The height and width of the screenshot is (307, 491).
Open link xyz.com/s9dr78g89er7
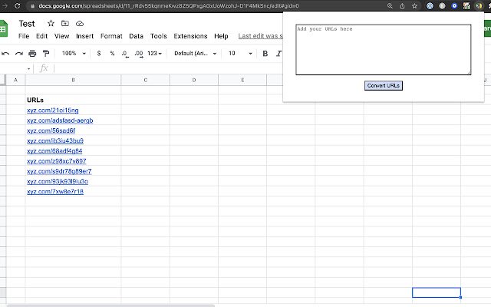59,171
